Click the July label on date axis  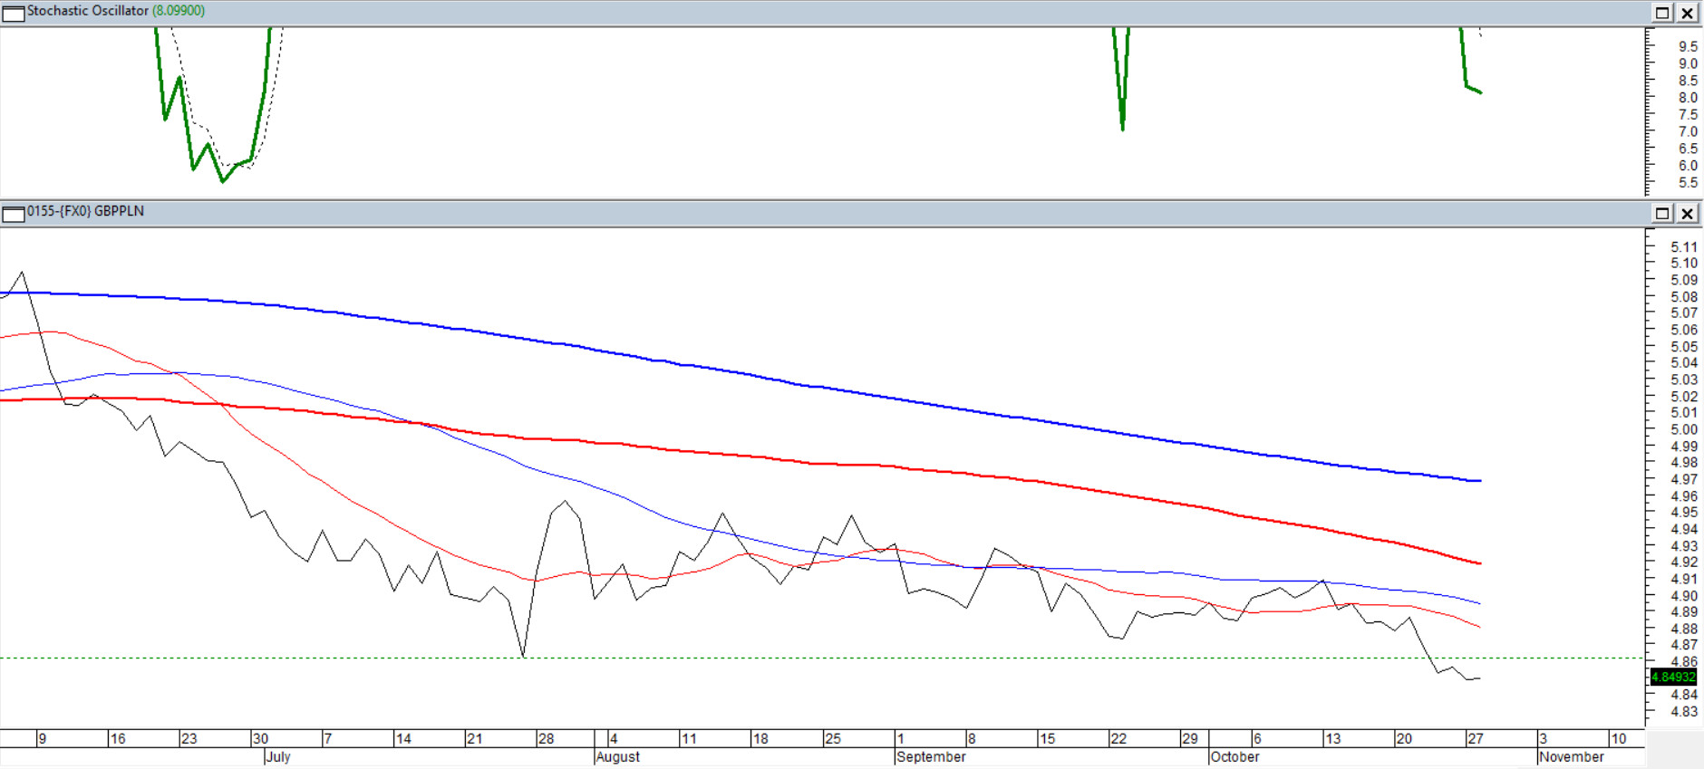tap(278, 757)
